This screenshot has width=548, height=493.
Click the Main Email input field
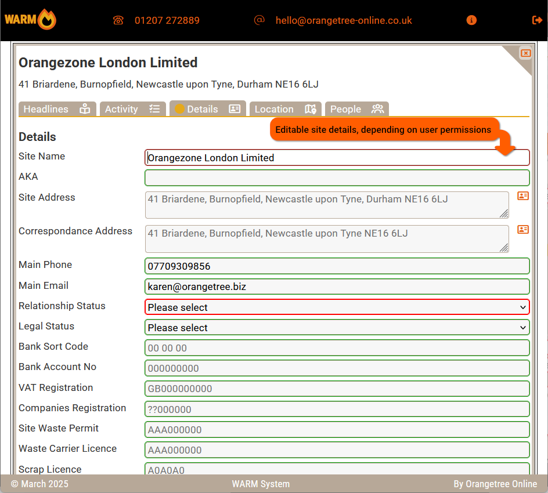point(337,287)
